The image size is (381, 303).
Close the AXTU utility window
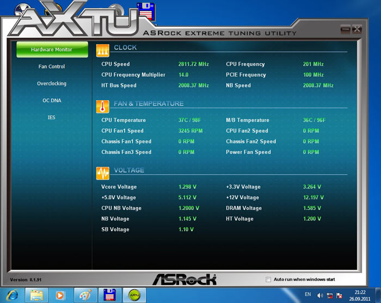coord(357,29)
